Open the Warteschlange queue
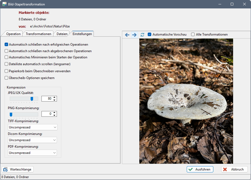The width and height of the screenshot is (251, 180). click(x=18, y=169)
